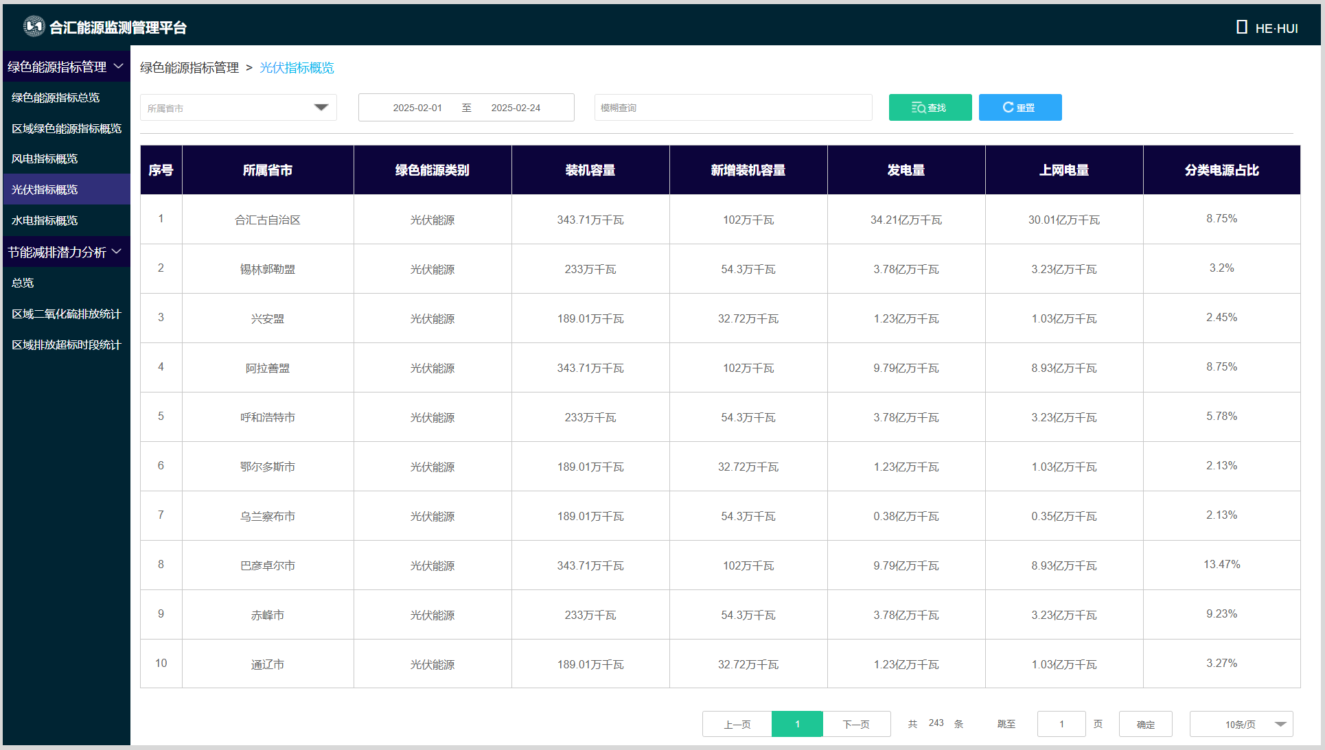Click the 重置 reset button
The width and height of the screenshot is (1325, 750).
tap(1019, 108)
